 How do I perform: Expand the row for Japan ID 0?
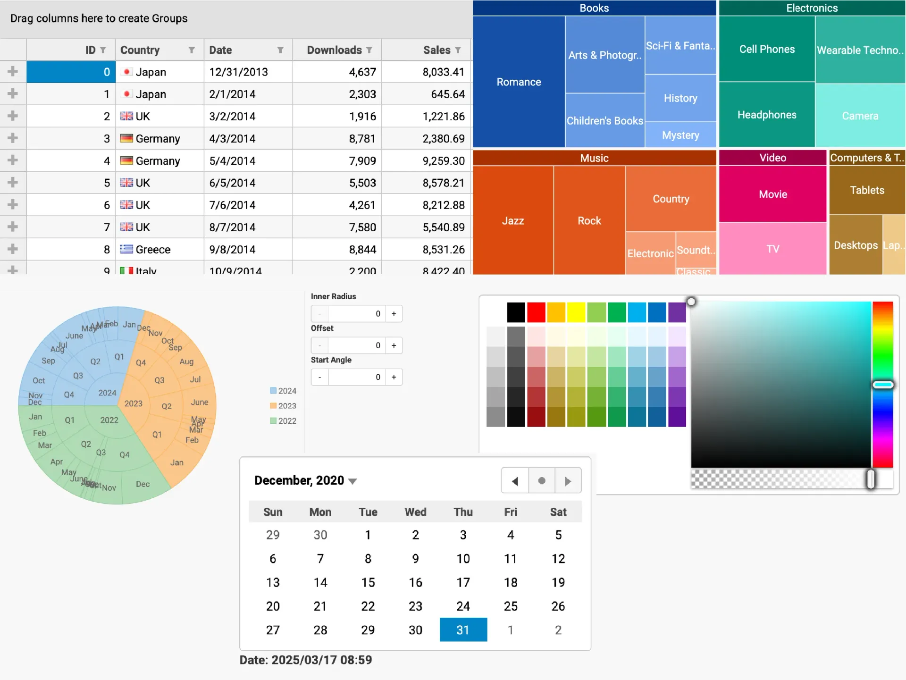click(x=13, y=72)
